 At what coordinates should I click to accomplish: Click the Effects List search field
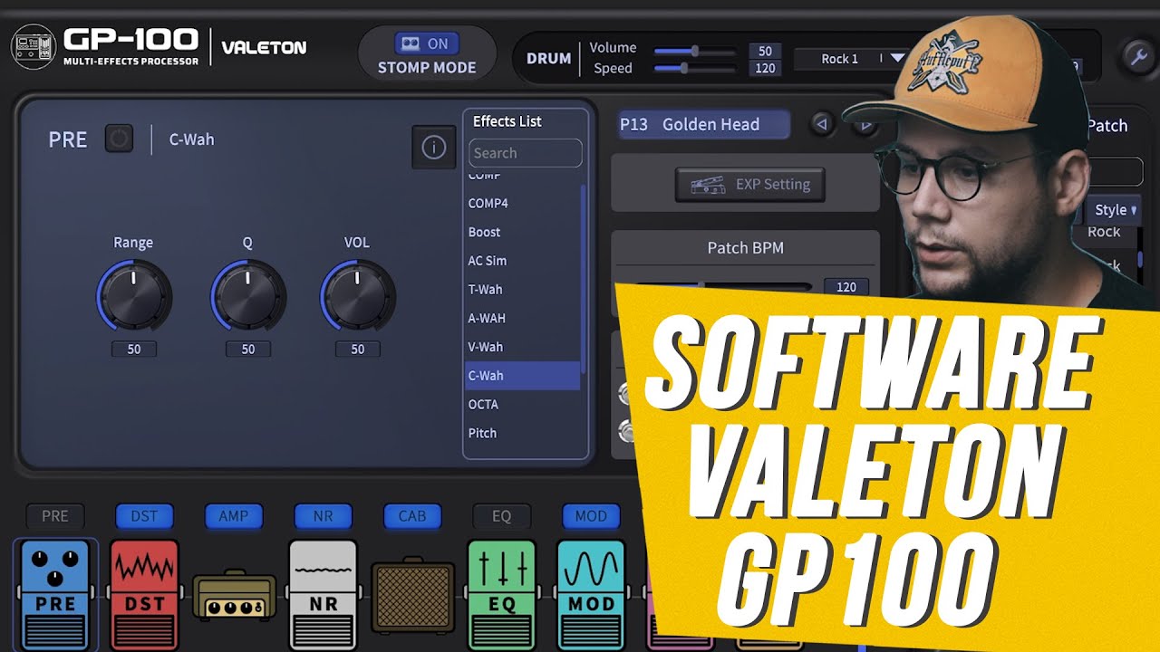(526, 153)
